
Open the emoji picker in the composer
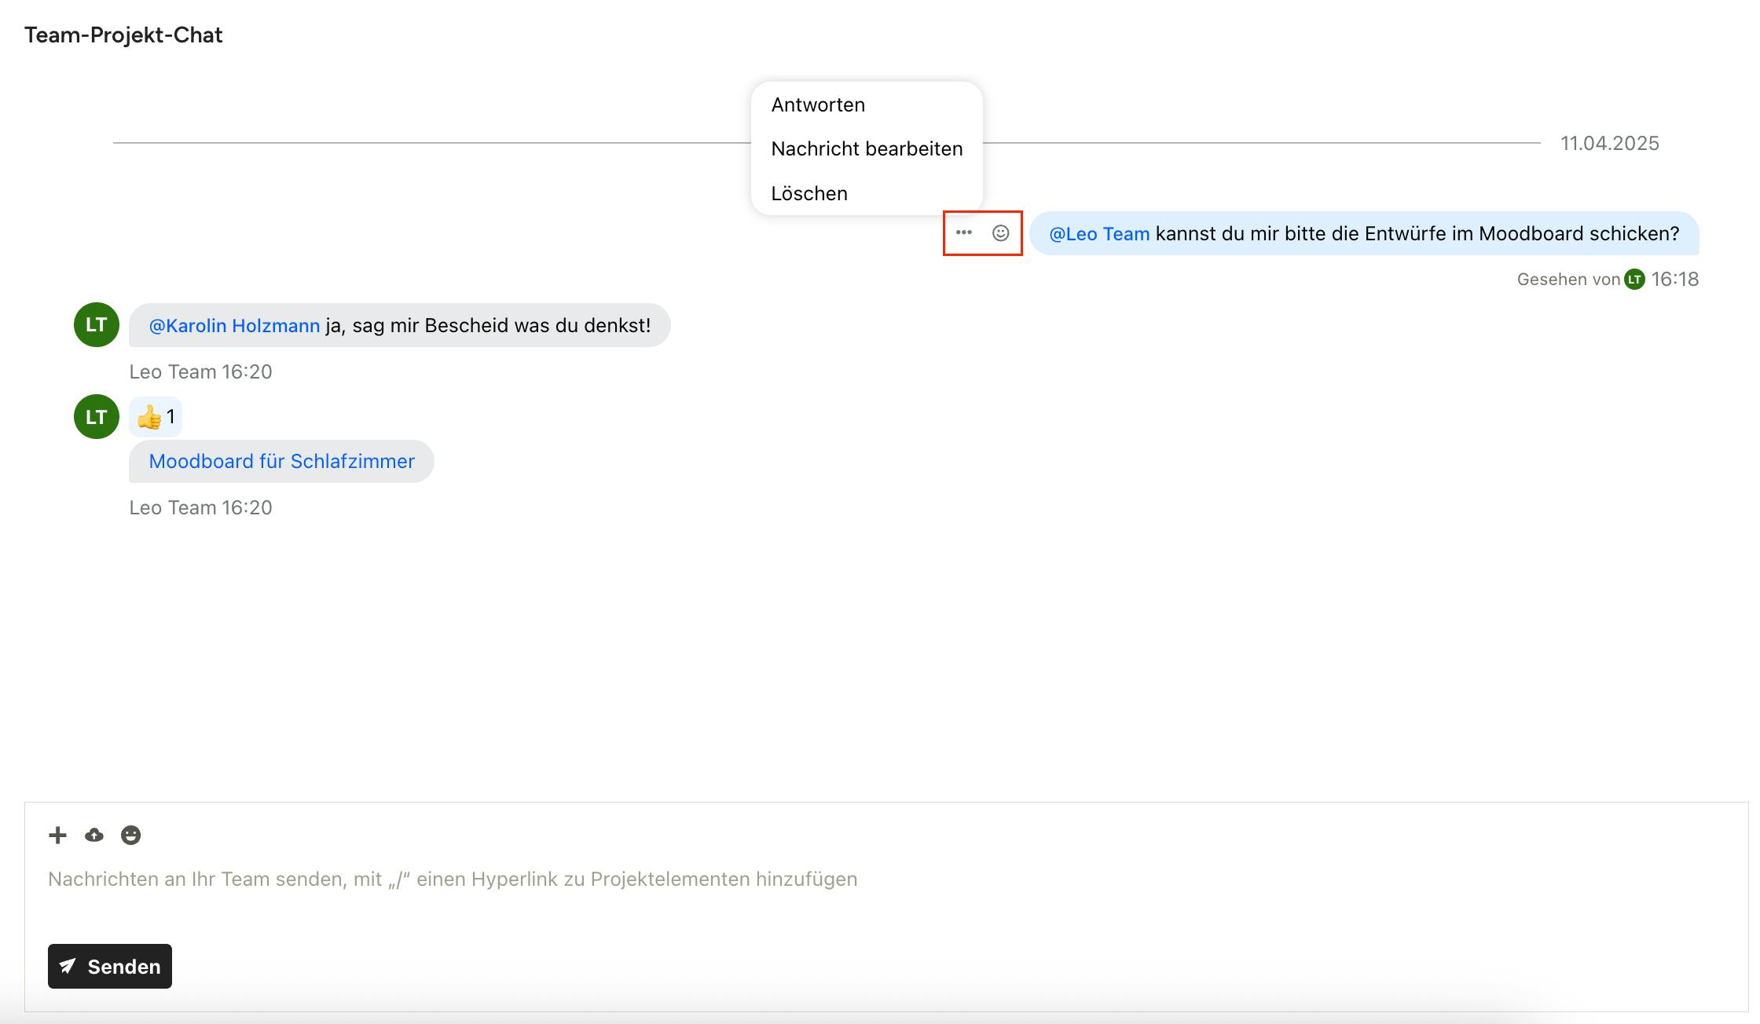click(x=131, y=835)
